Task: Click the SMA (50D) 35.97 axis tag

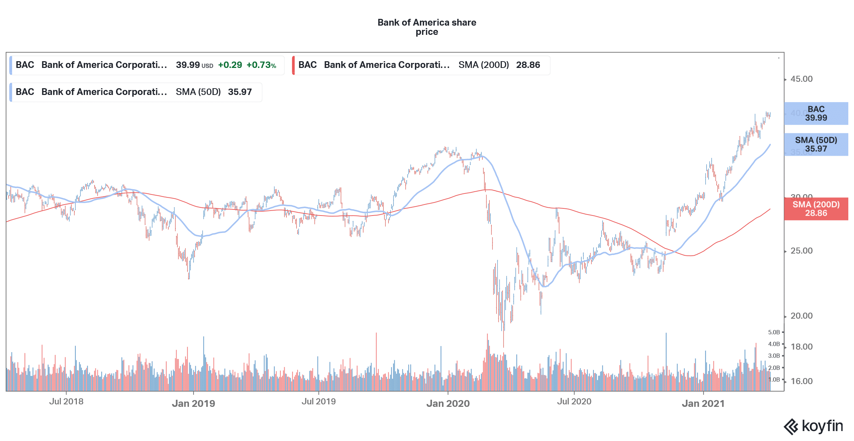Action: coord(816,144)
